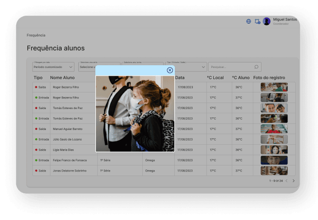This screenshot has width=318, height=220.
Task: Open the notifications bell icon
Action: tap(257, 21)
